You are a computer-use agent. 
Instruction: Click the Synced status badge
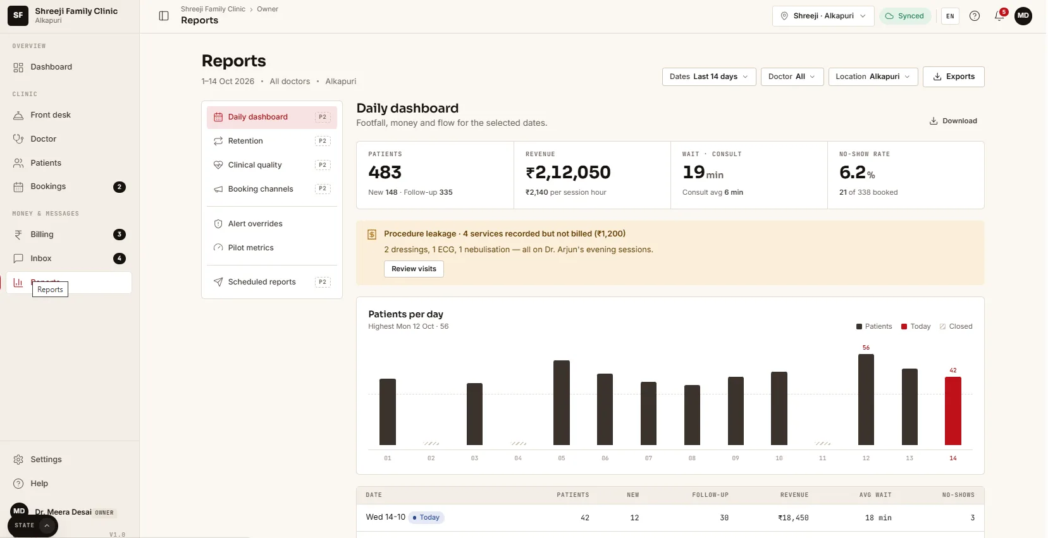click(x=905, y=16)
